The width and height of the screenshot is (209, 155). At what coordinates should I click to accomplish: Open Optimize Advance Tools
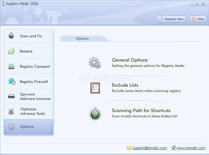(x=29, y=112)
